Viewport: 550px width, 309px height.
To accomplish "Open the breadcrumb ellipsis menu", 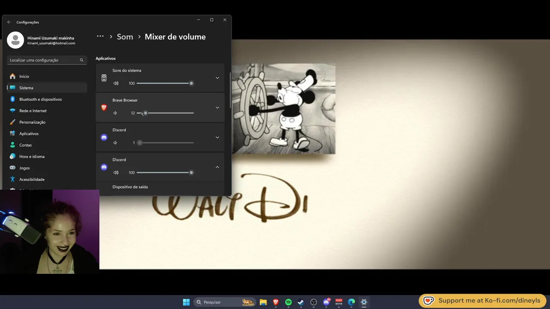I will click(x=100, y=36).
